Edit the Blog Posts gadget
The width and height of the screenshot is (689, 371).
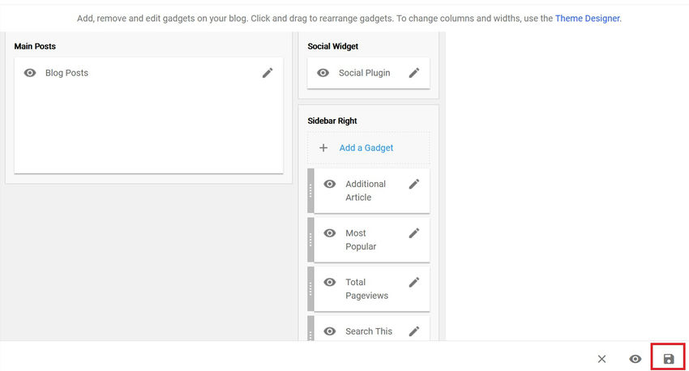pos(267,73)
